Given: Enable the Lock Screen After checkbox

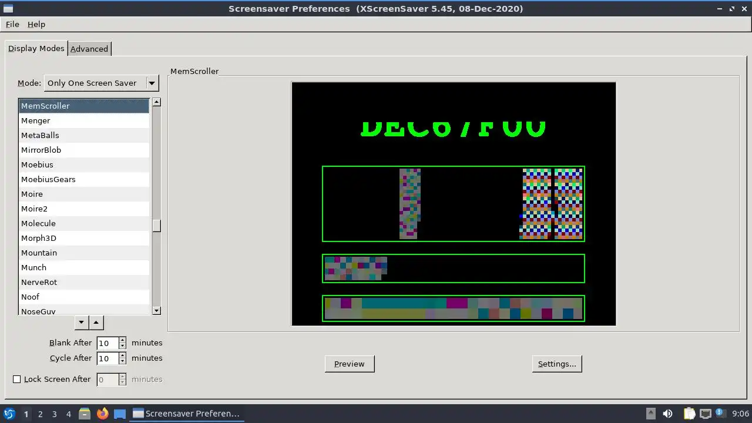Looking at the screenshot, I should pyautogui.click(x=16, y=380).
